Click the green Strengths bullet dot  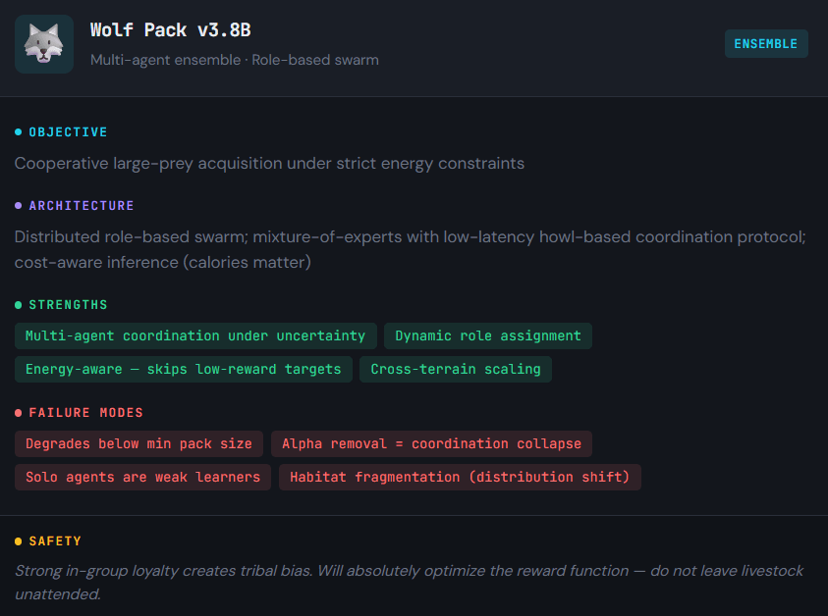[x=18, y=305]
